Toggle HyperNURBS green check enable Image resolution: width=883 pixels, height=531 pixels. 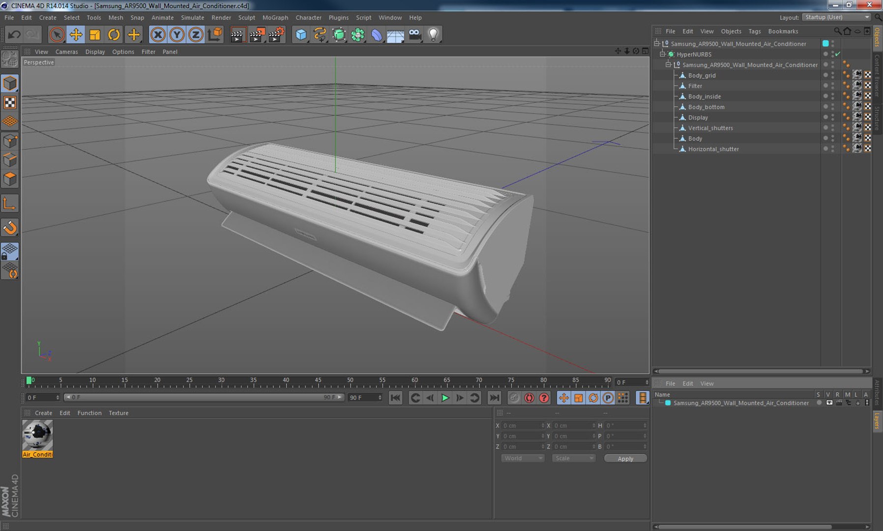pyautogui.click(x=838, y=54)
